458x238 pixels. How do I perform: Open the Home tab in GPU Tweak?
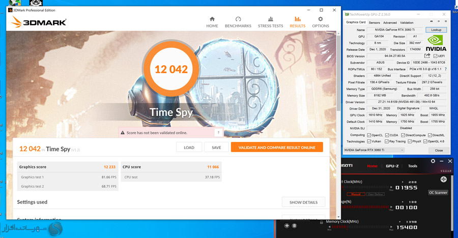[x=372, y=166]
